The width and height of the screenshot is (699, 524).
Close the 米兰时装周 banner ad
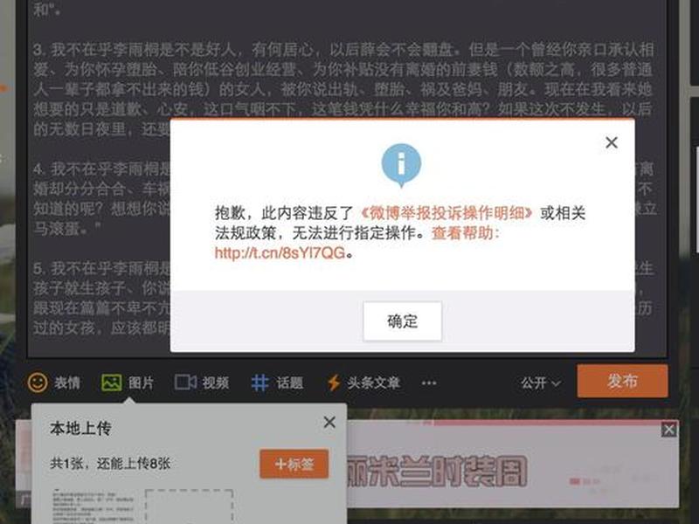point(668,430)
